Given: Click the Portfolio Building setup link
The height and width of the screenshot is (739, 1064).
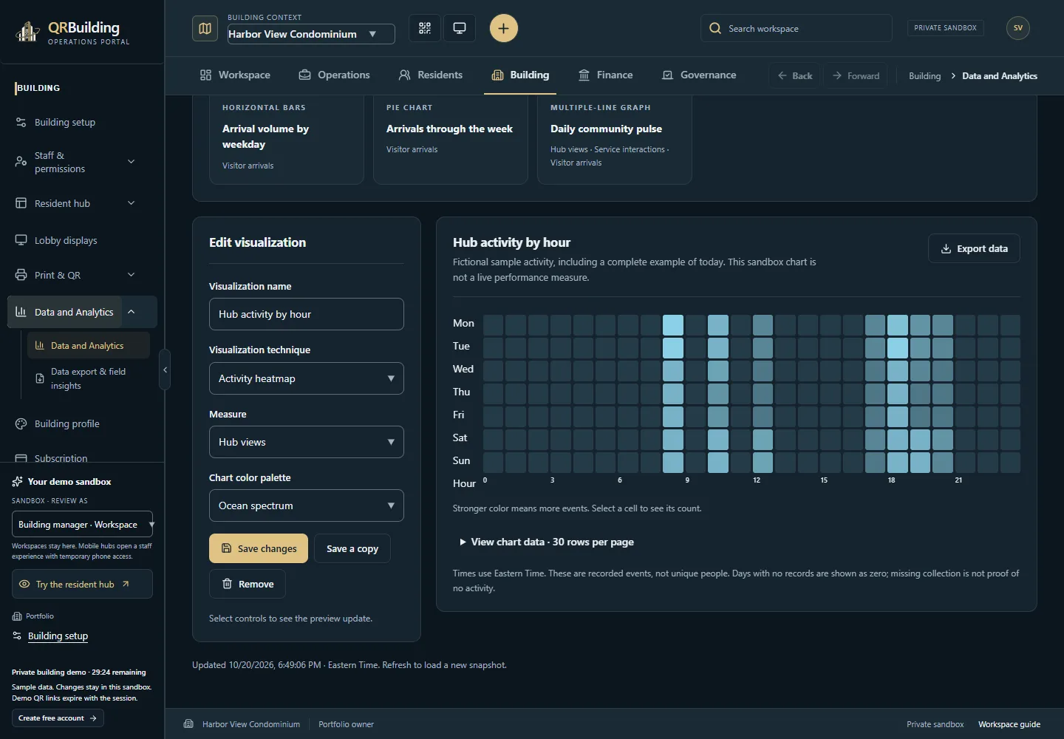Looking at the screenshot, I should point(58,636).
